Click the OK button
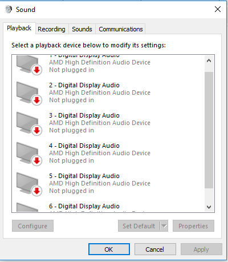Screen dimensions: 228x262 109,249
